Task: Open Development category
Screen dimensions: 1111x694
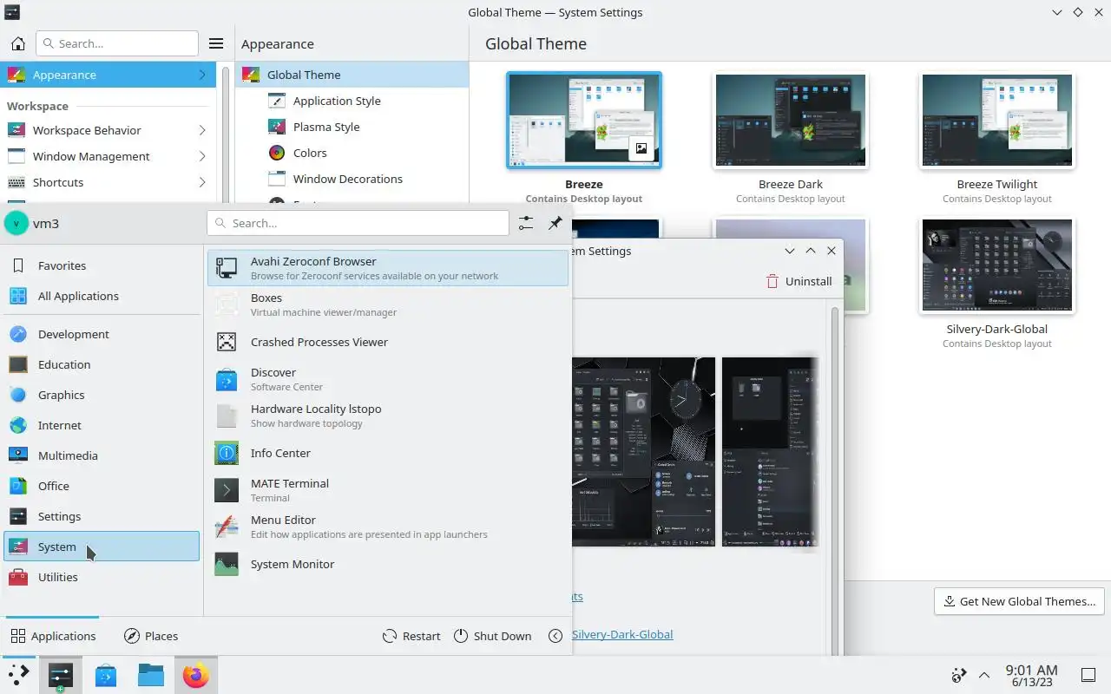Action: [102, 334]
